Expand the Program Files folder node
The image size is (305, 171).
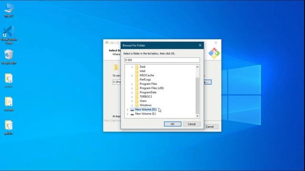coord(132,84)
